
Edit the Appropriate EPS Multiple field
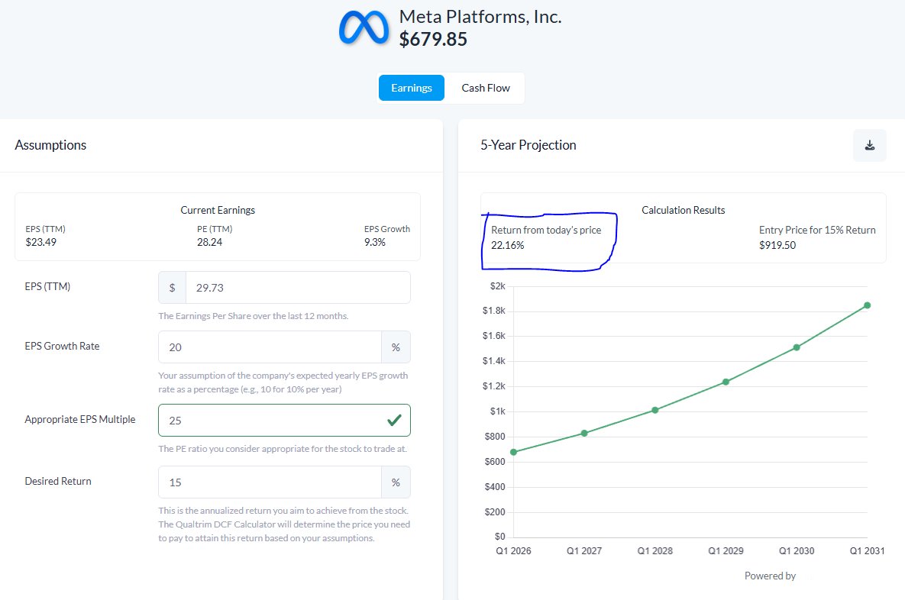coord(284,420)
